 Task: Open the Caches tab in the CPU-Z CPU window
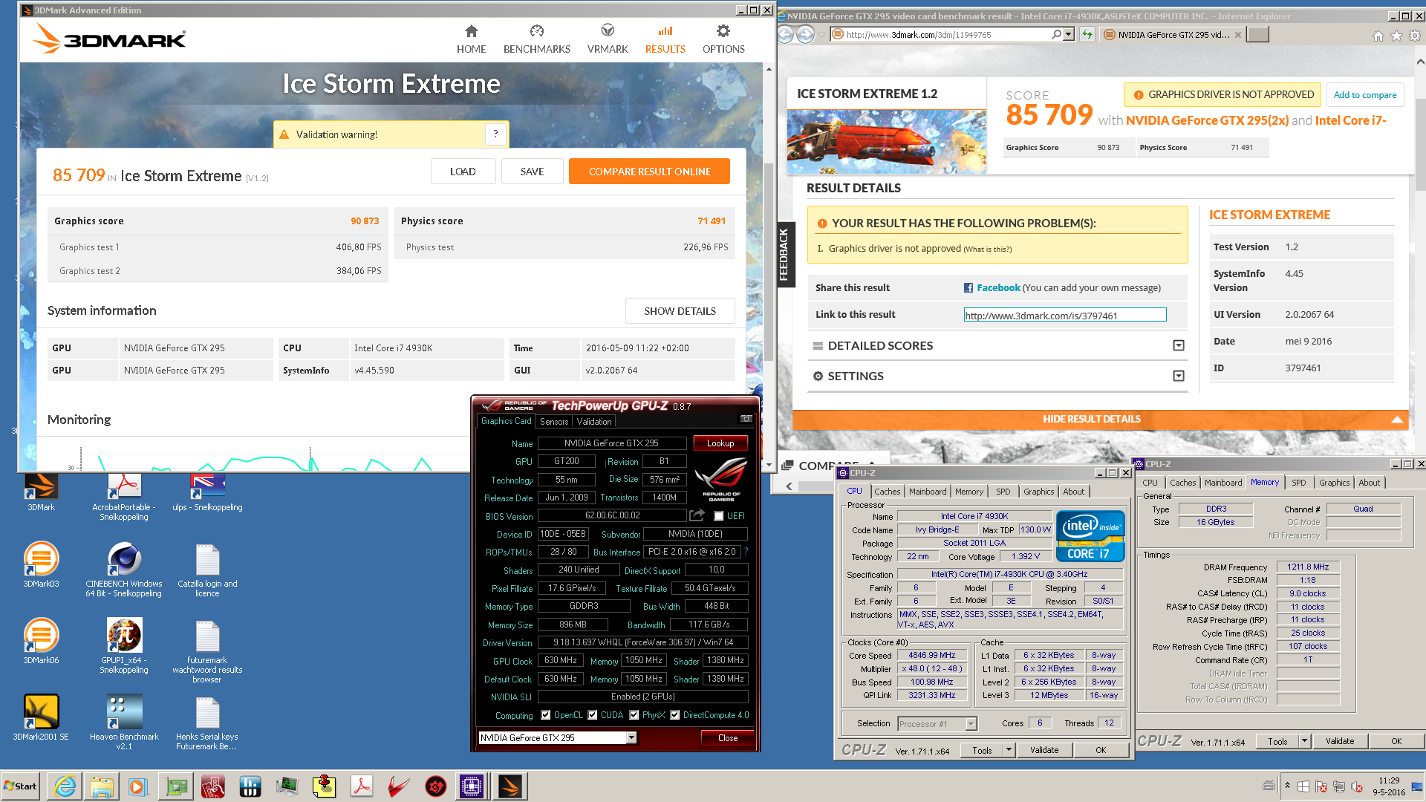pyautogui.click(x=887, y=492)
